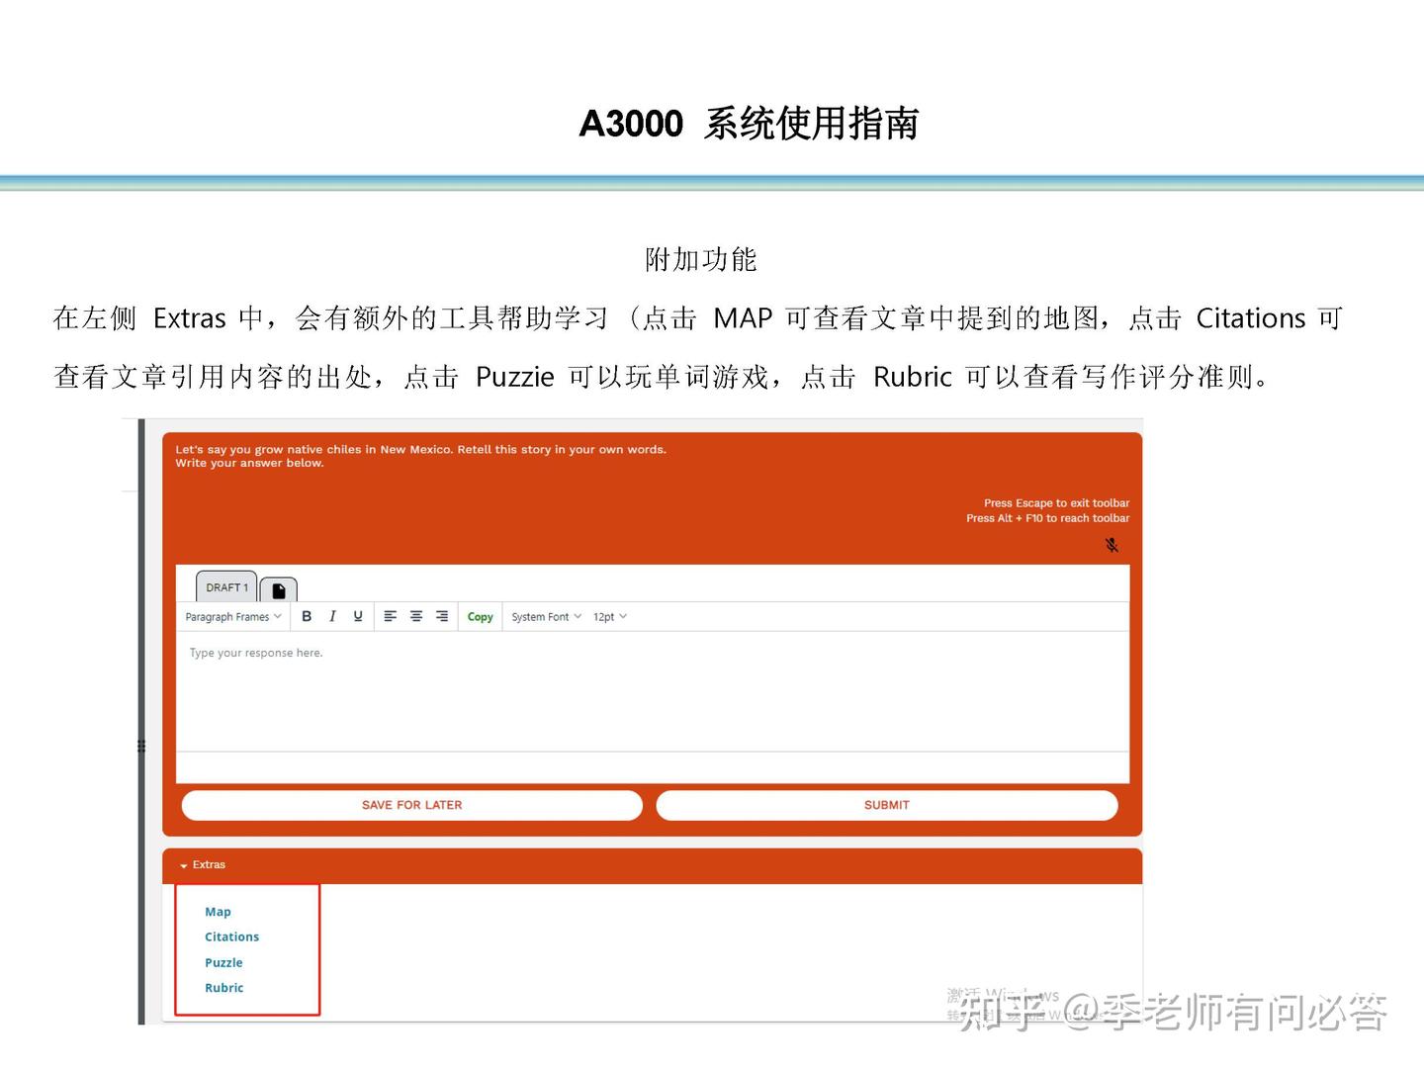Toggle bold formatting in the editor toolbar

(307, 616)
